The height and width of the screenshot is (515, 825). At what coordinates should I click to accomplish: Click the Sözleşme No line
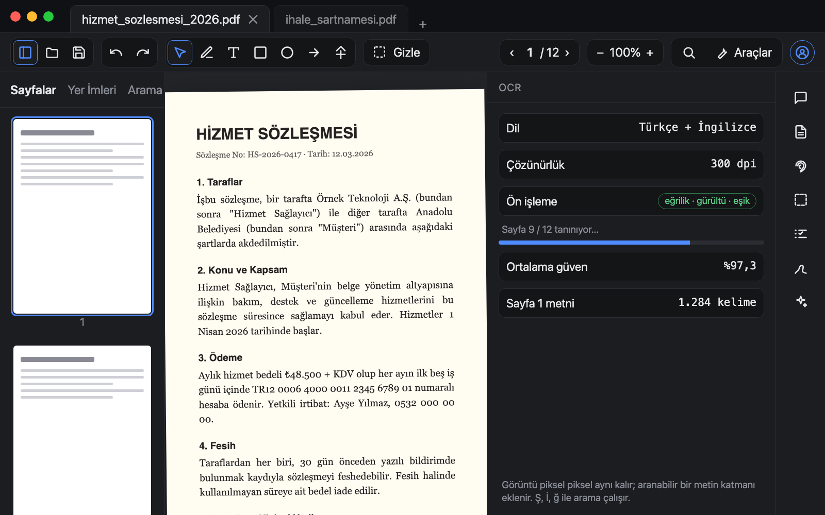(285, 154)
